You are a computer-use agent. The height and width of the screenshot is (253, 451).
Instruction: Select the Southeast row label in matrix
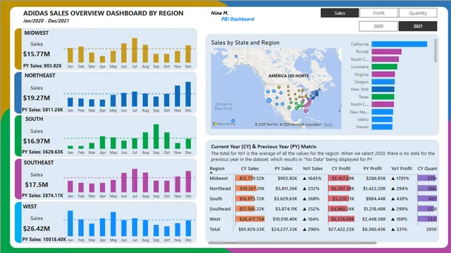pos(220,209)
